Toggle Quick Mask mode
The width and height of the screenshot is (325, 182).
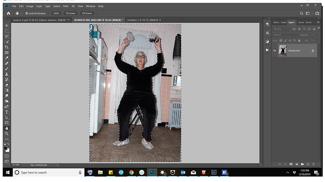coord(6,156)
